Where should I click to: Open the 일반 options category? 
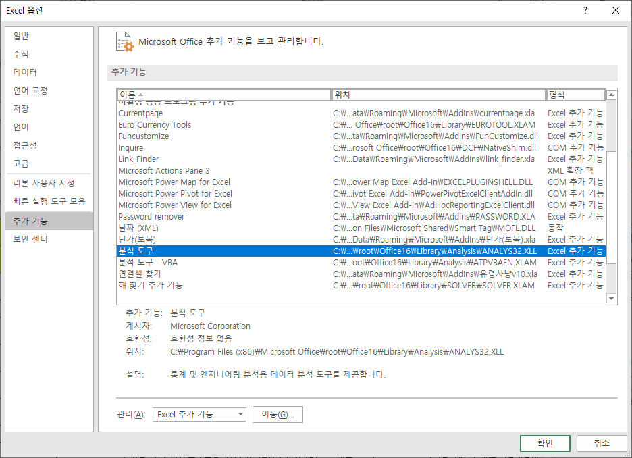49,36
